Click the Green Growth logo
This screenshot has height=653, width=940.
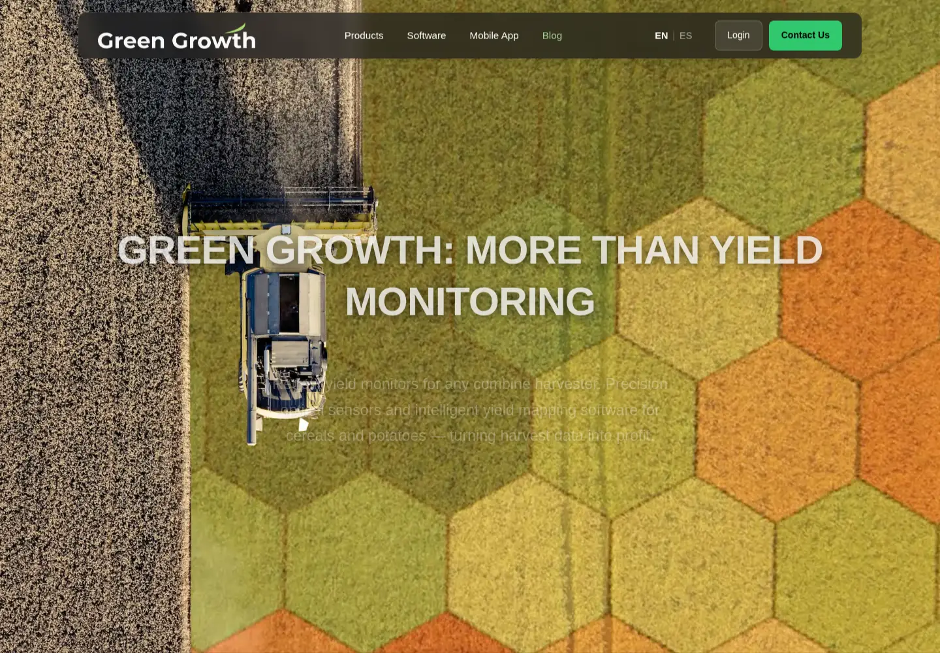coord(176,37)
